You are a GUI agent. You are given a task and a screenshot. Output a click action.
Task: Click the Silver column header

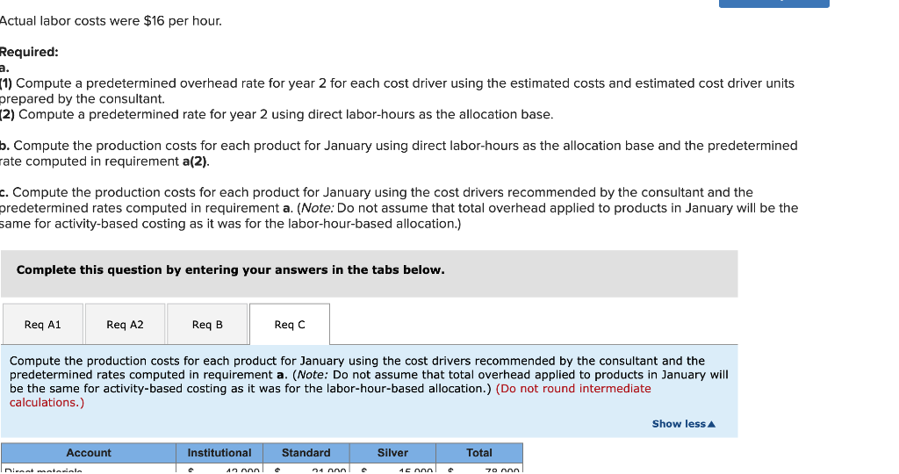click(x=392, y=453)
